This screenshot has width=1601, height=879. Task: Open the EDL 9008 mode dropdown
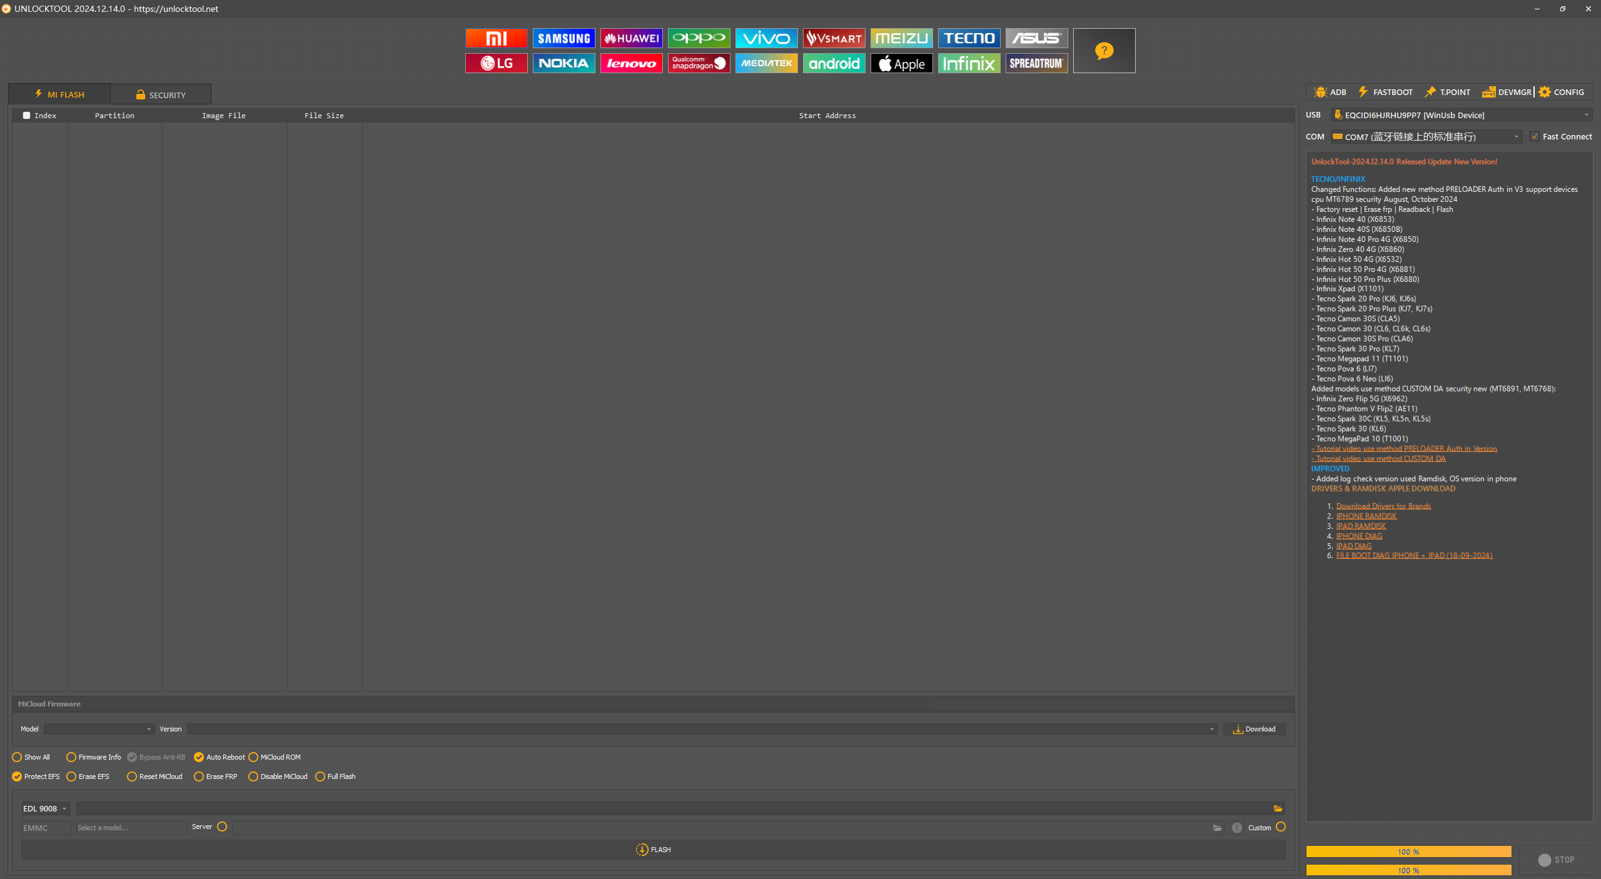(x=45, y=808)
